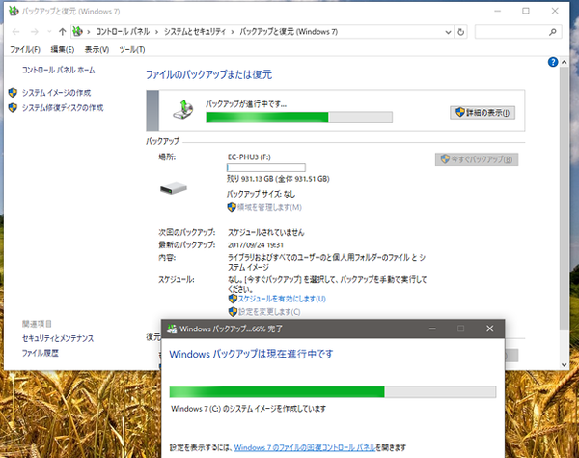Expand address bar history dropdown
The height and width of the screenshot is (458, 579).
(448, 32)
